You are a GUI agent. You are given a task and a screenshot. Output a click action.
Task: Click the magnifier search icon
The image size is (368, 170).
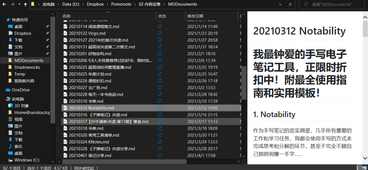[305, 4]
